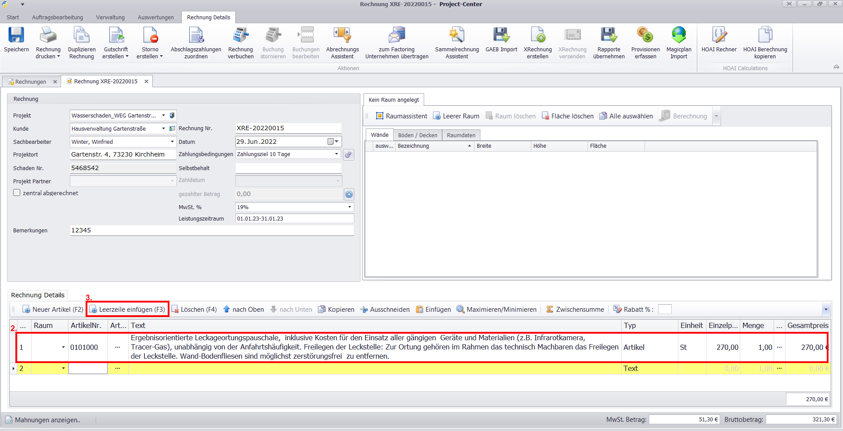Open the Zahlungsbedingungen dropdown
The image size is (843, 431).
click(336, 154)
